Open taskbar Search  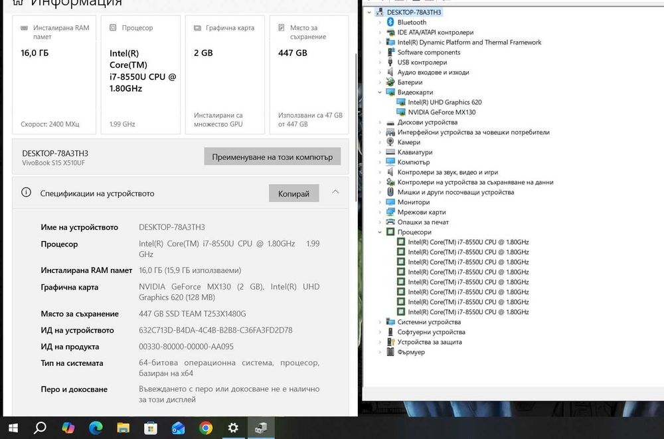click(x=40, y=428)
